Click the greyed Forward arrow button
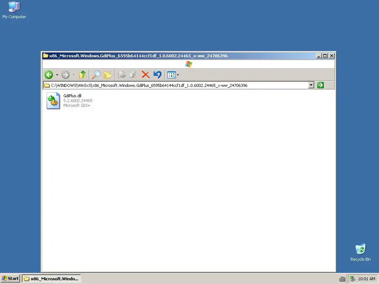 pos(66,75)
